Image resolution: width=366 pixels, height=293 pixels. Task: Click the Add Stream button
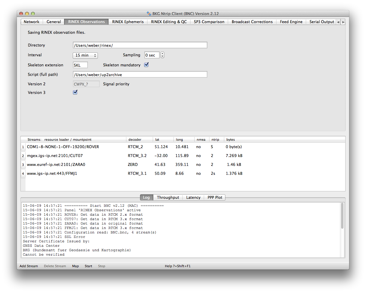[x=29, y=266]
